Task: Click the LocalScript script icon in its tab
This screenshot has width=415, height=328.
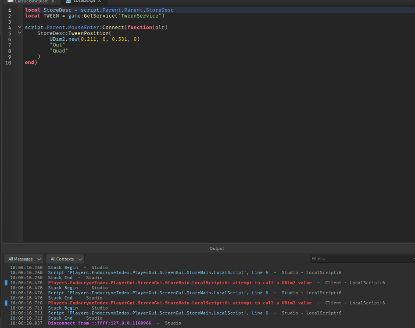Action: 68,2
